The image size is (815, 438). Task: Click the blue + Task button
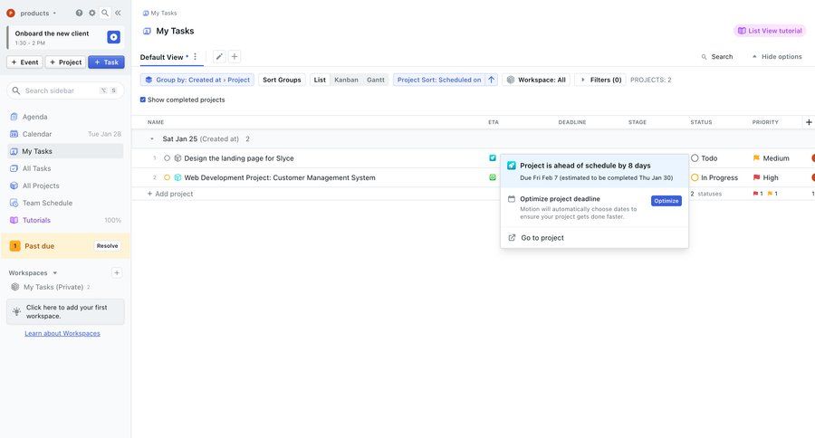tap(106, 62)
